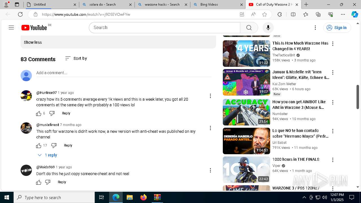Viewport: 361px width, 203px height.
Task: Open options for 'This Is How Much Warzone' video
Action: (333, 44)
